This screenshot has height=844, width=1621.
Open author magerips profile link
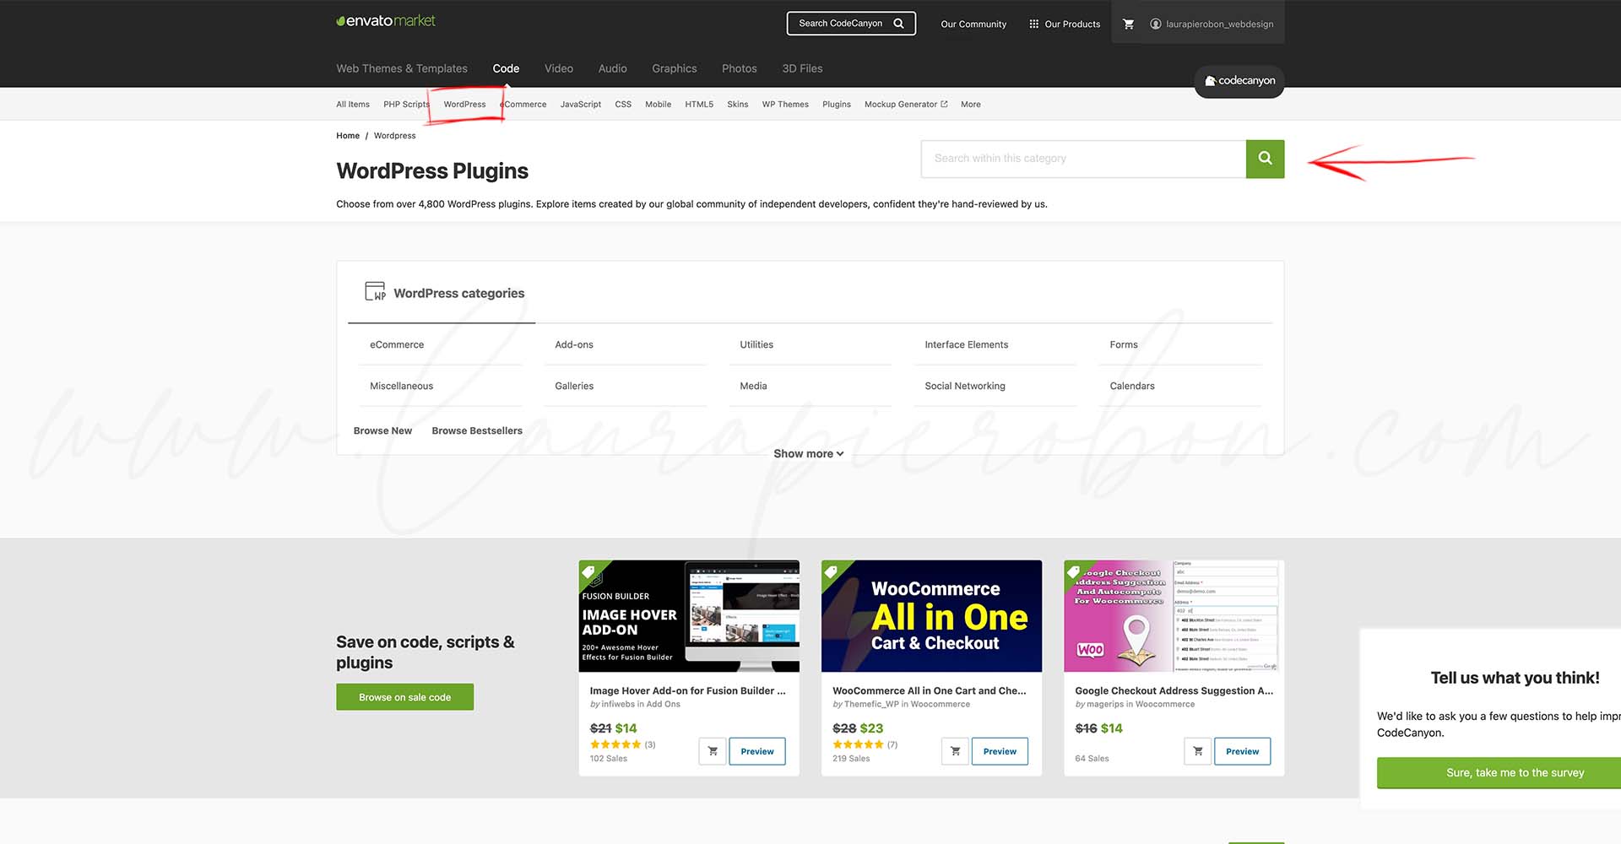[x=1105, y=704]
